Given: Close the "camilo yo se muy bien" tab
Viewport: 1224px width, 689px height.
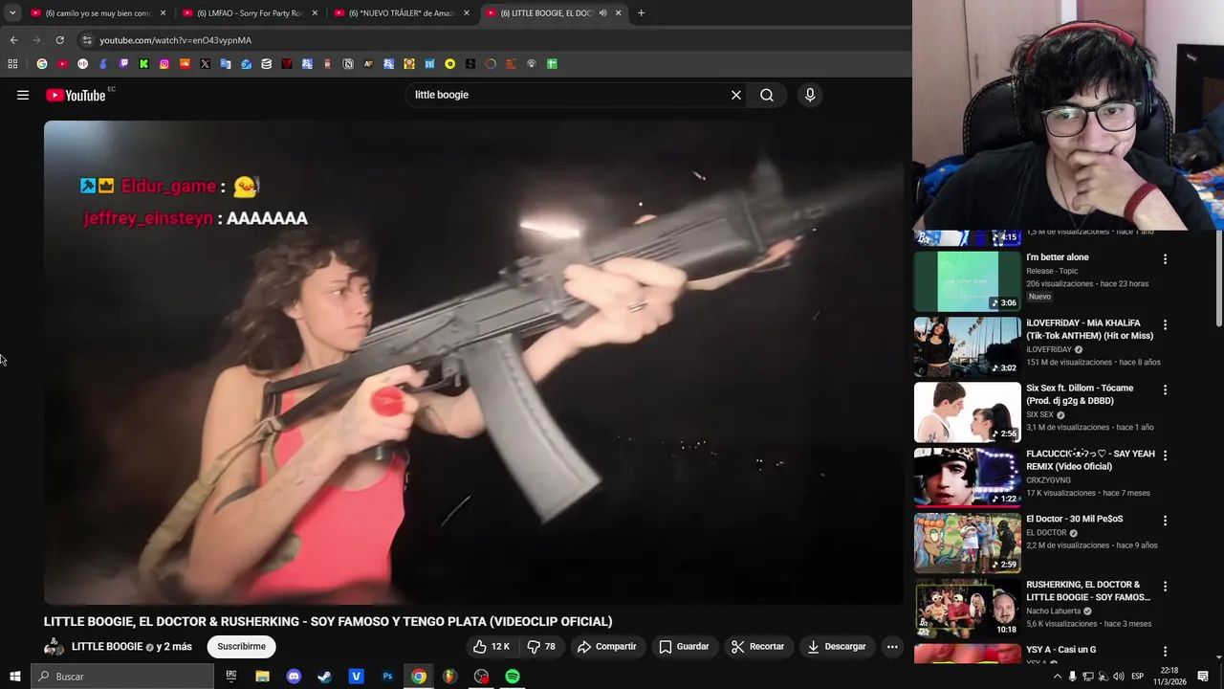Looking at the screenshot, I should (x=163, y=13).
